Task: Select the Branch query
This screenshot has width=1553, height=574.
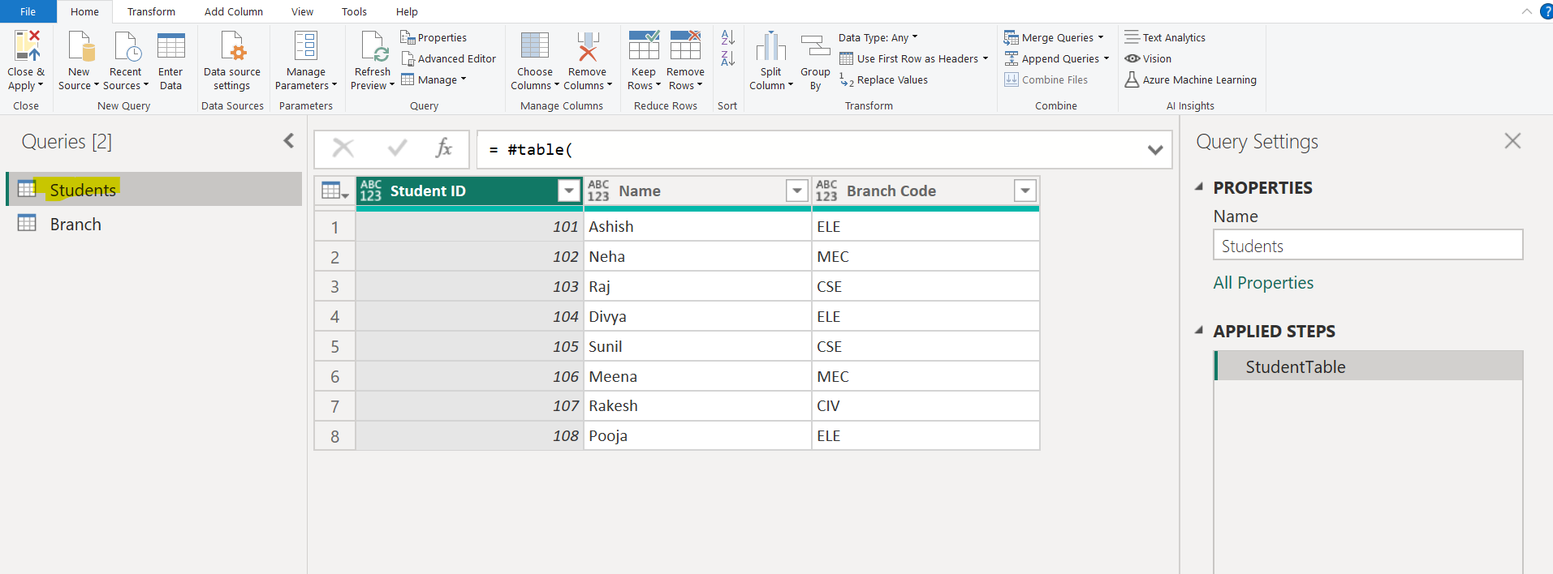Action: (75, 225)
